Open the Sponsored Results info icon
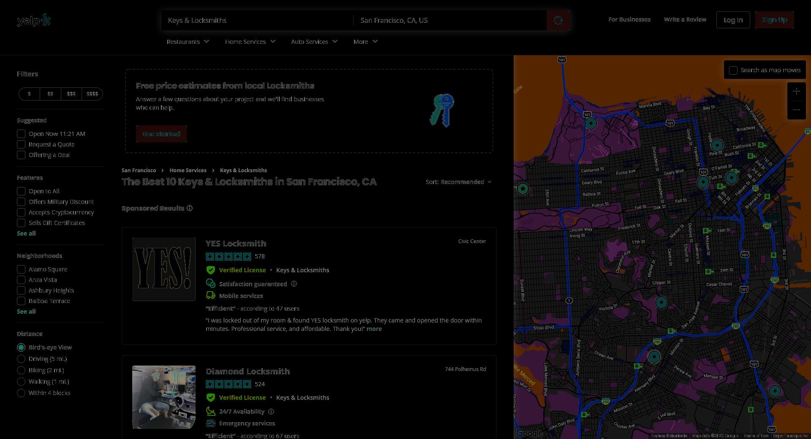 coord(190,208)
